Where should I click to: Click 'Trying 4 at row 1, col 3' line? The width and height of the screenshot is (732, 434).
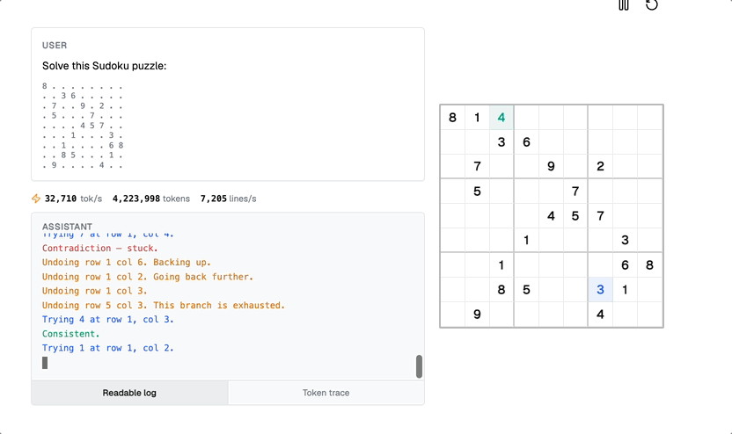(108, 320)
